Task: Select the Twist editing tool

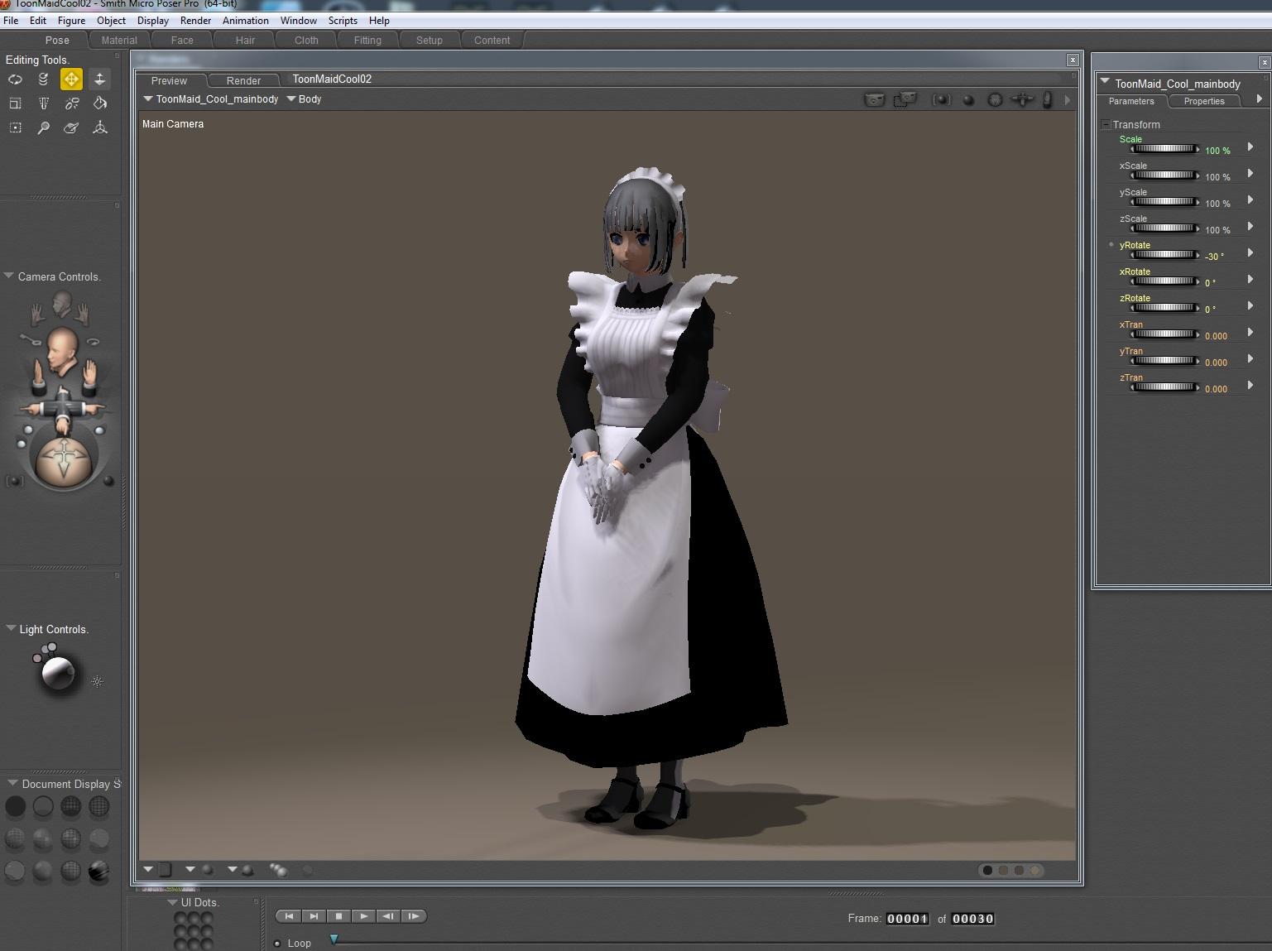Action: (x=43, y=79)
